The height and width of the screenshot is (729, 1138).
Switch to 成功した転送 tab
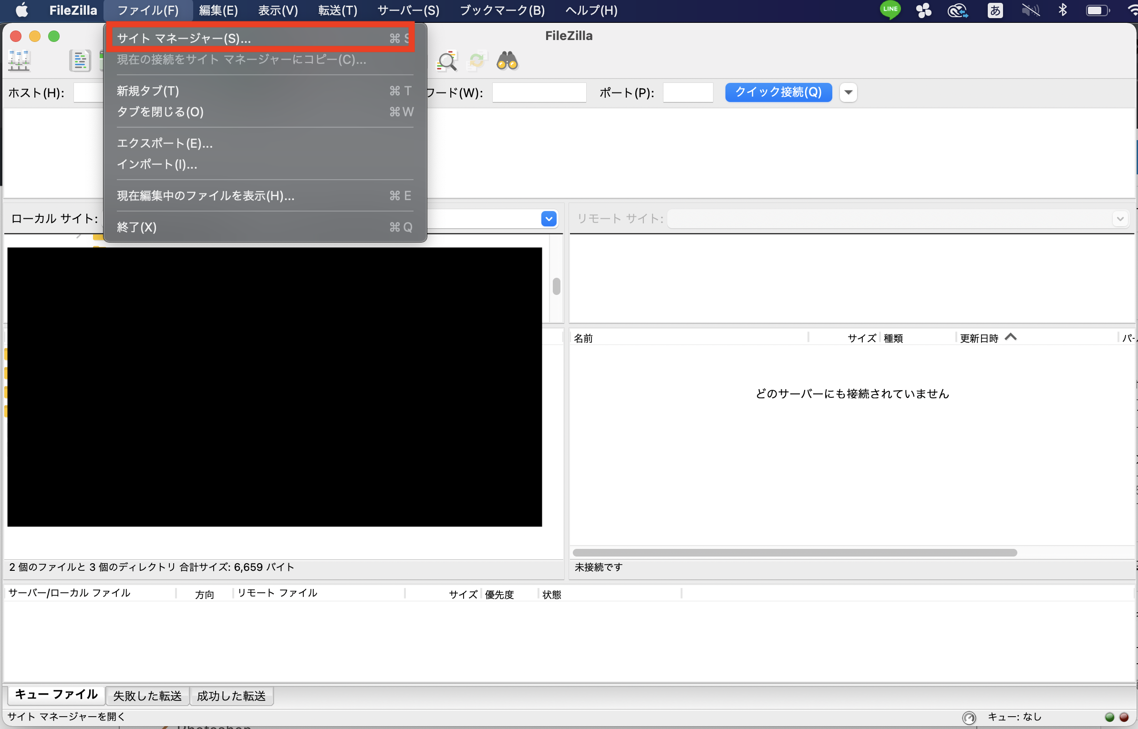pos(231,696)
